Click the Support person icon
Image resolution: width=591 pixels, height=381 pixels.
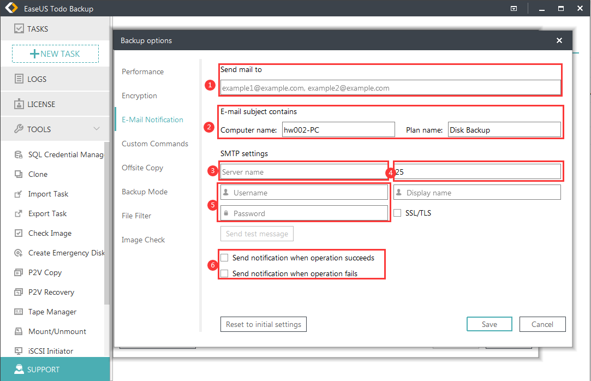click(19, 370)
